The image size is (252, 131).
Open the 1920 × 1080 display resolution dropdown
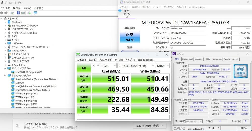pyautogui.click(x=150, y=126)
